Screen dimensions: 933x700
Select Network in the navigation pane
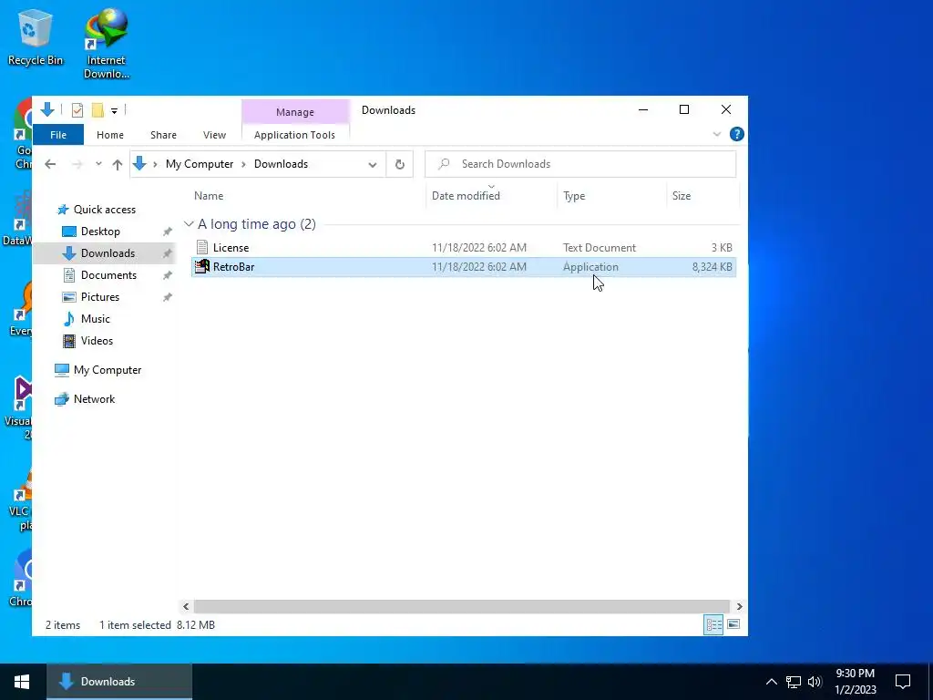[x=94, y=399]
